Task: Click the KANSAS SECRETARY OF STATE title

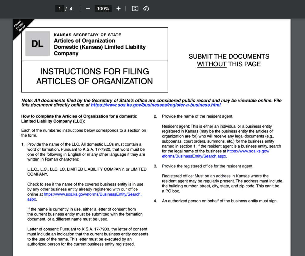Action: click(88, 35)
